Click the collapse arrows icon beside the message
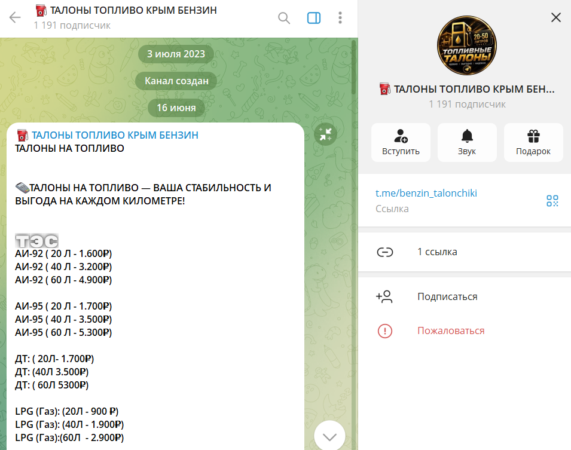The width and height of the screenshot is (571, 450). pyautogui.click(x=325, y=134)
